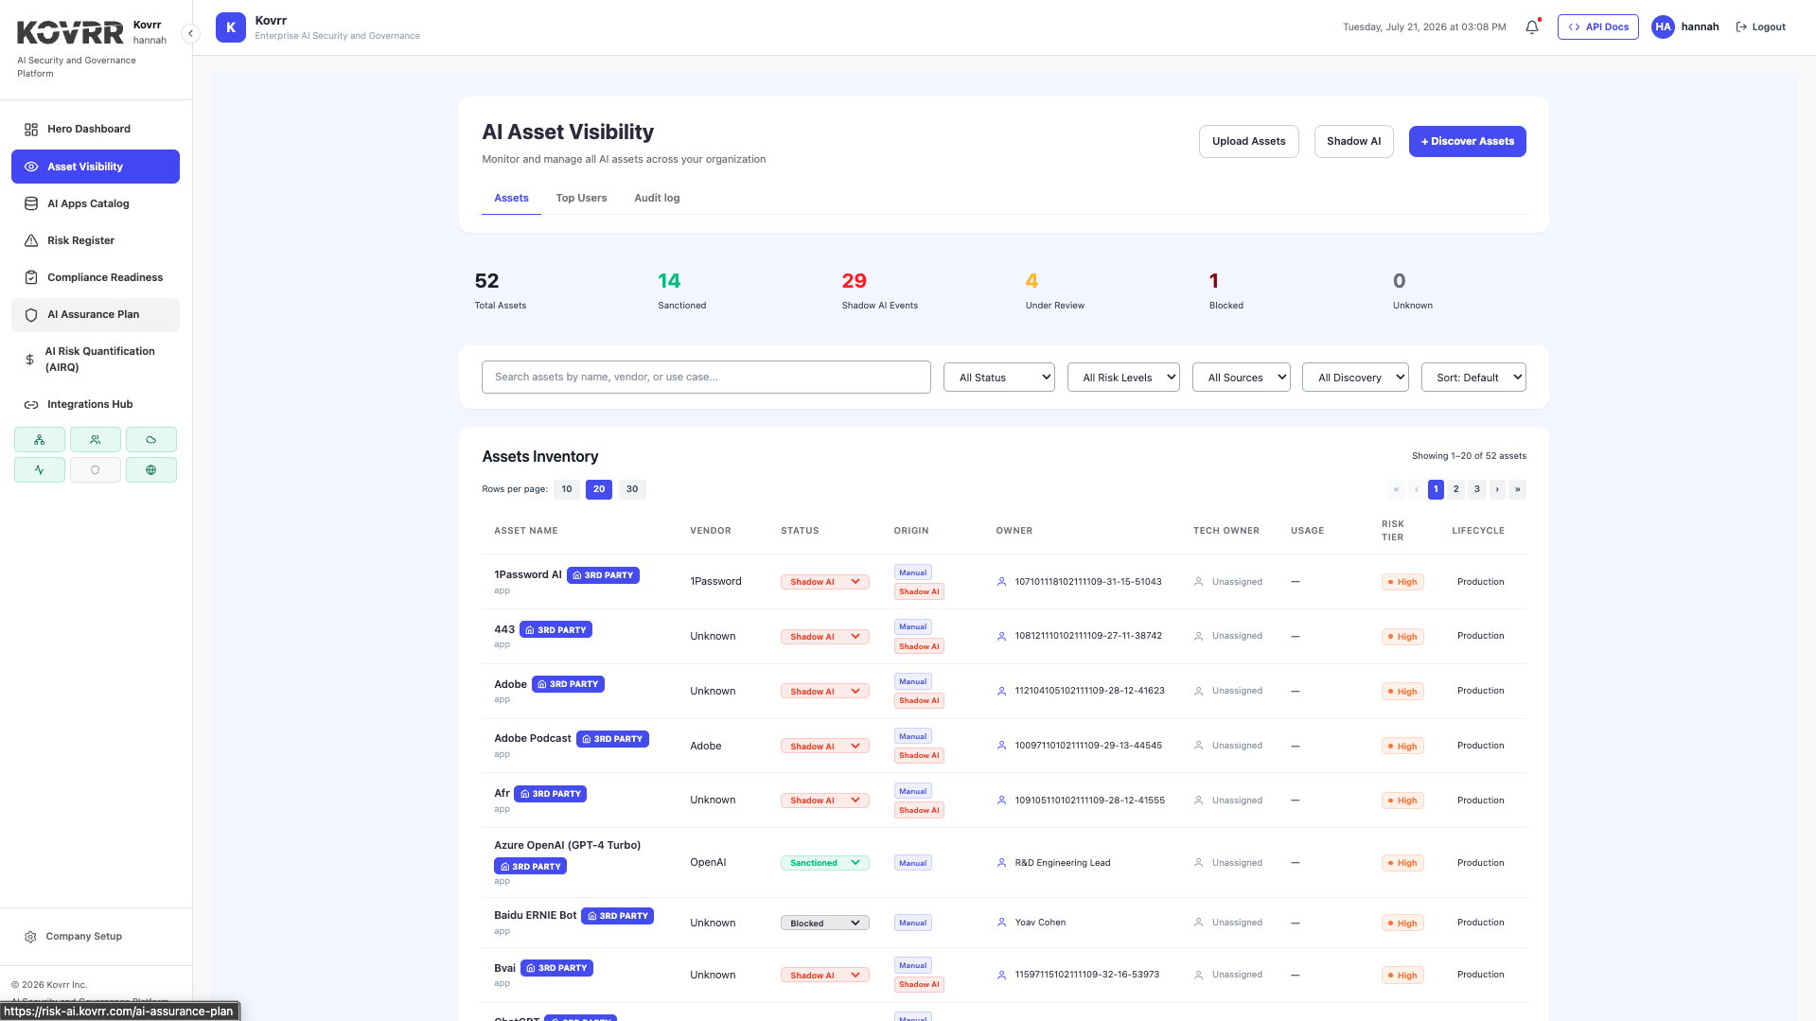
Task: Click the 14 Sanctioned stat
Action: 682,291
